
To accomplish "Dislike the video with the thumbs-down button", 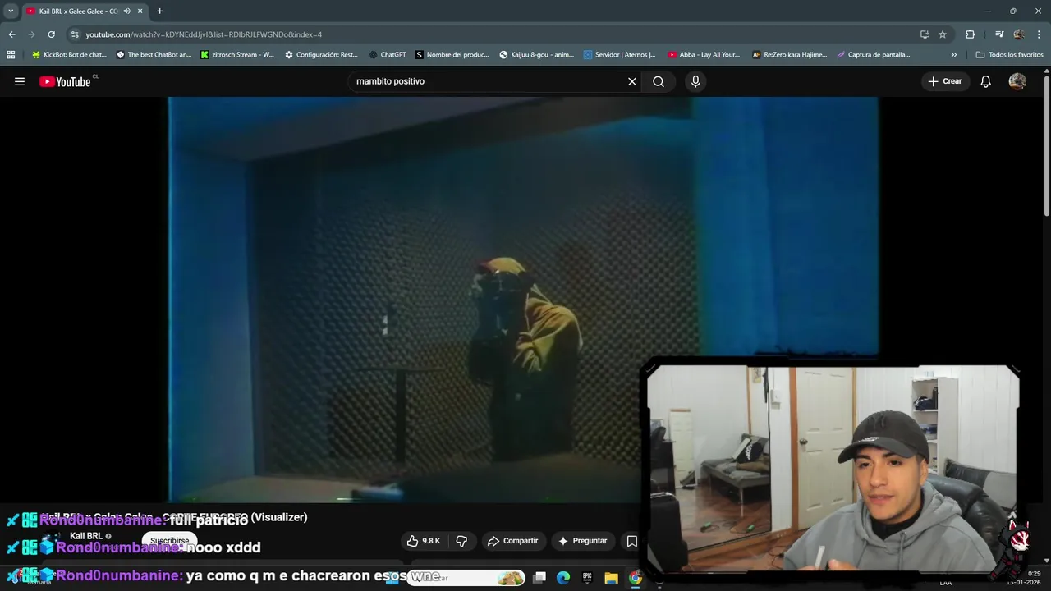I will coord(461,541).
